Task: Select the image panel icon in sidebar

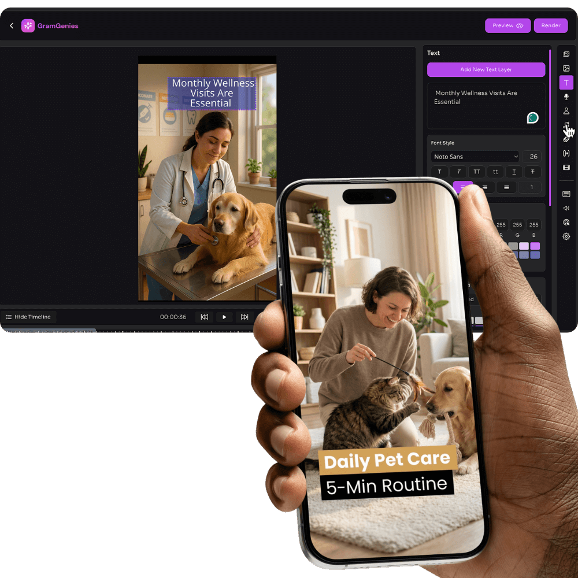Action: [x=566, y=68]
